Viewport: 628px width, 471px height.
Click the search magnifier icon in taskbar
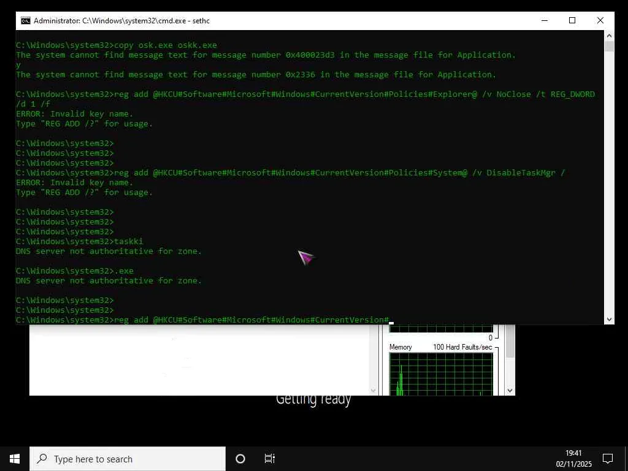[x=42, y=459]
